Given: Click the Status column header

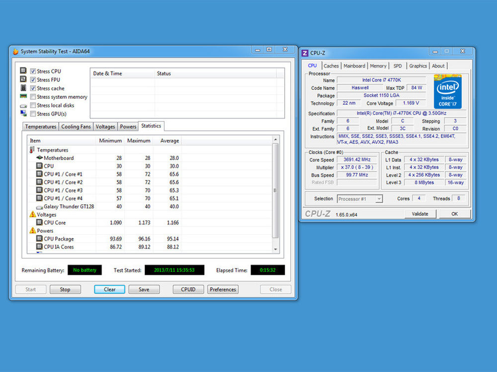Looking at the screenshot, I should (216, 73).
